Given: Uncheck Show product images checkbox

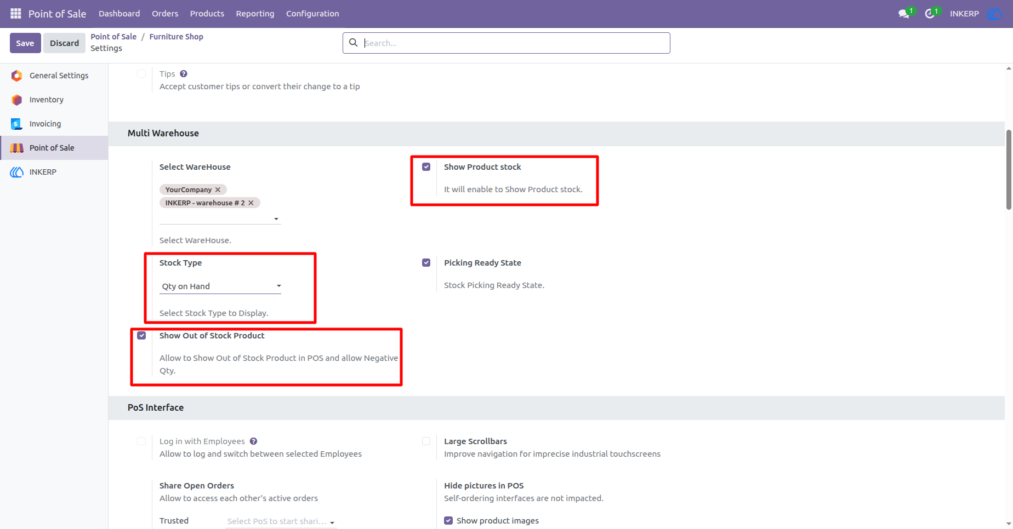Looking at the screenshot, I should [x=448, y=521].
